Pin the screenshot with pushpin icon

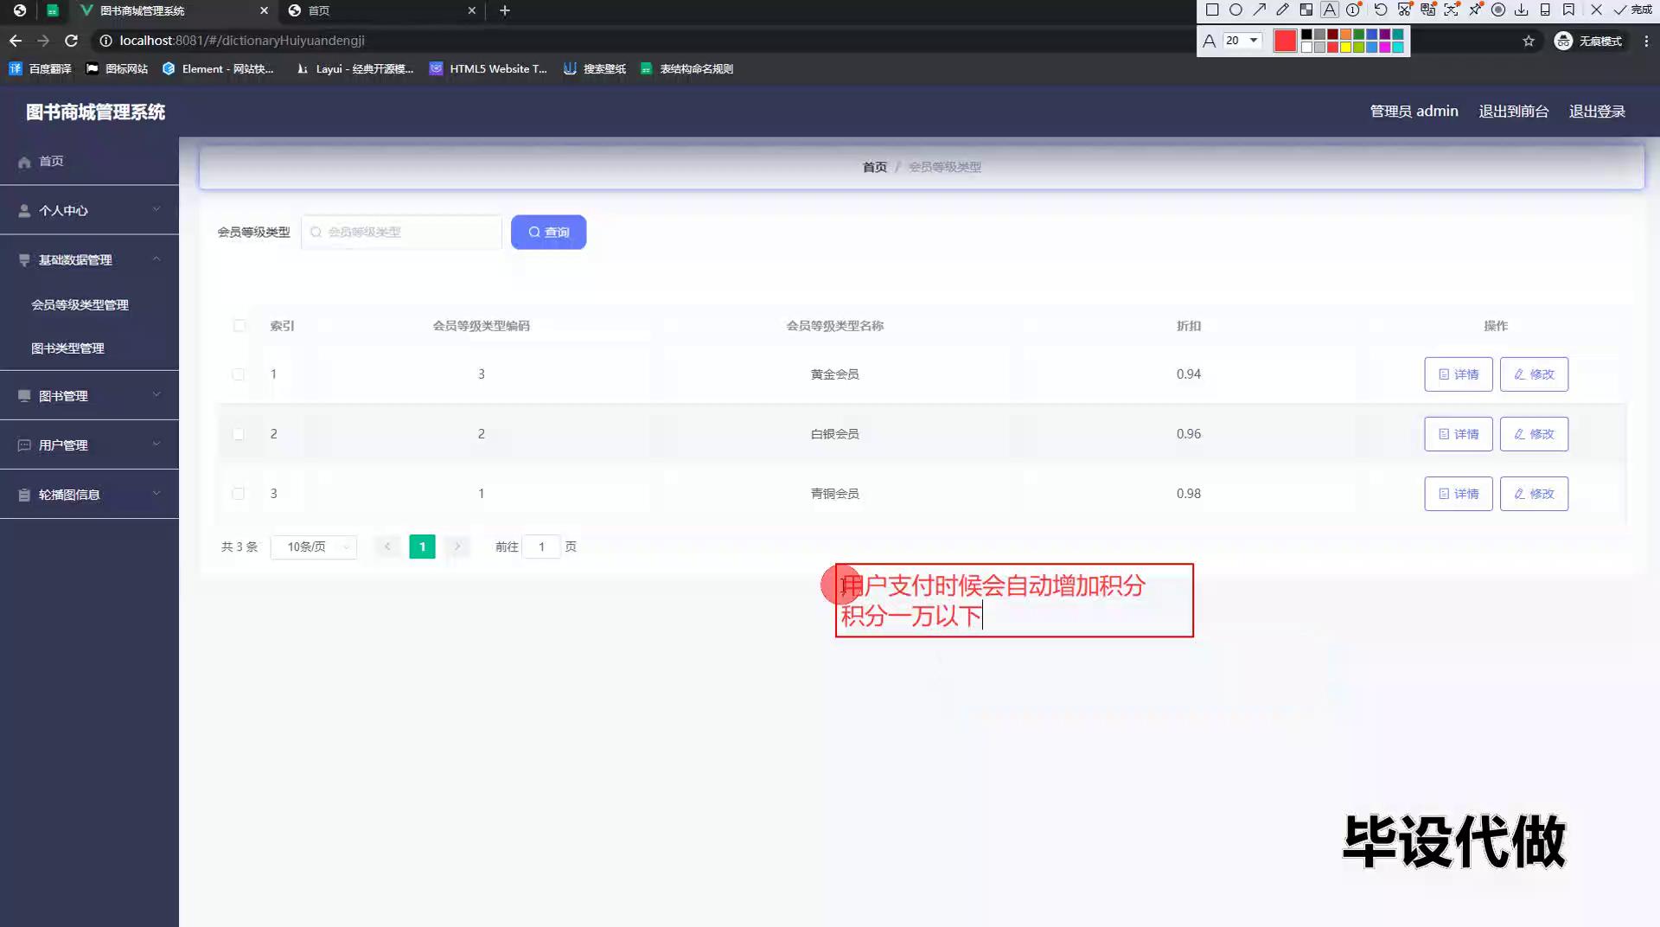(1475, 10)
